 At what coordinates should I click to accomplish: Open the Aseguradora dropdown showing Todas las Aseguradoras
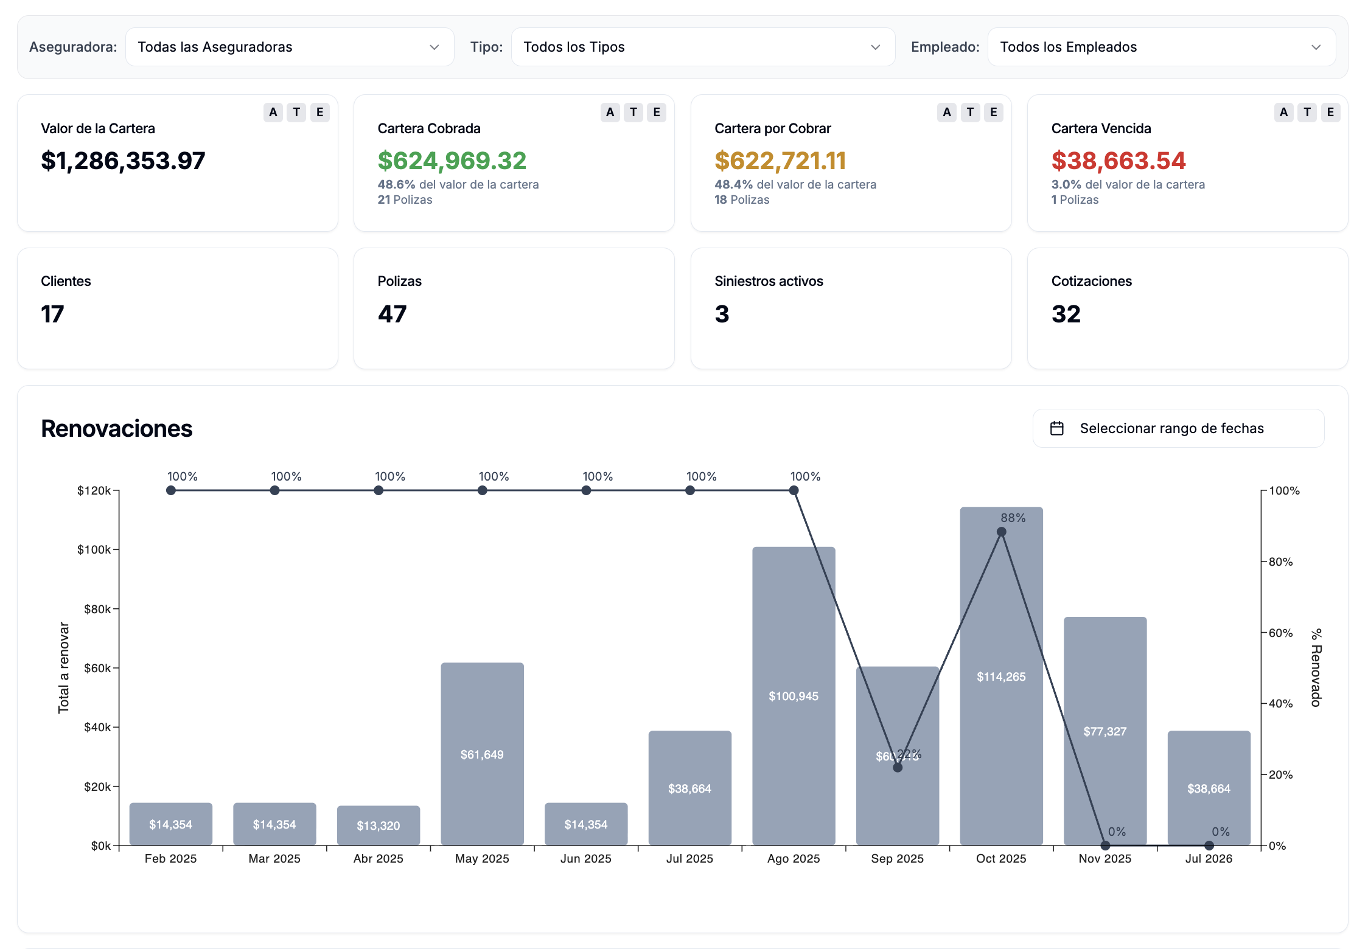[290, 46]
